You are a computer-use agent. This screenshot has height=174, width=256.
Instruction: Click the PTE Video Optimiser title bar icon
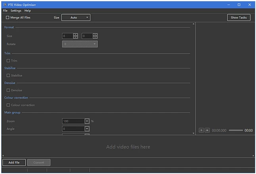pos(4,4)
